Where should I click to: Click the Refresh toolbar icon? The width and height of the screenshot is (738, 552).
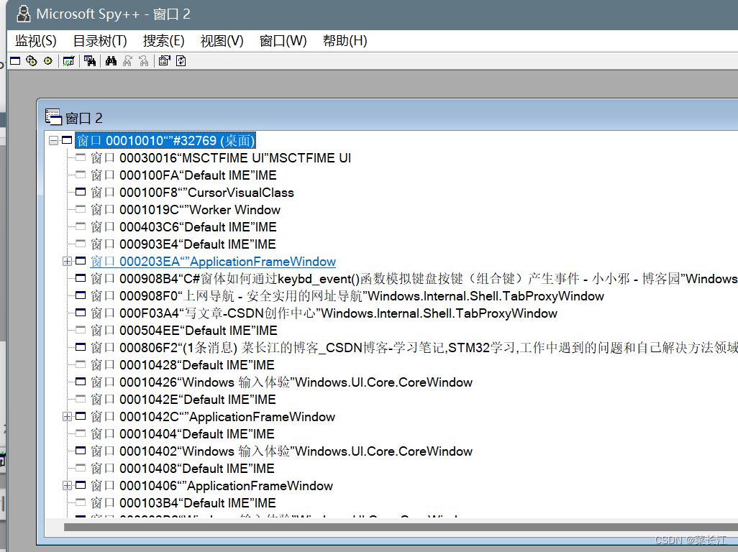click(181, 61)
